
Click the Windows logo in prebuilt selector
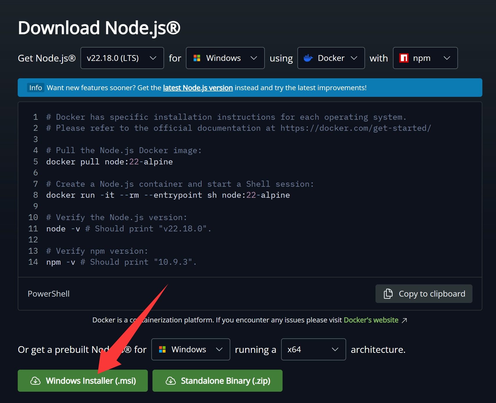pos(162,349)
